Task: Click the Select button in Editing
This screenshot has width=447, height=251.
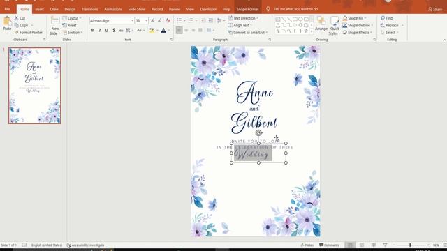Action: coord(390,33)
